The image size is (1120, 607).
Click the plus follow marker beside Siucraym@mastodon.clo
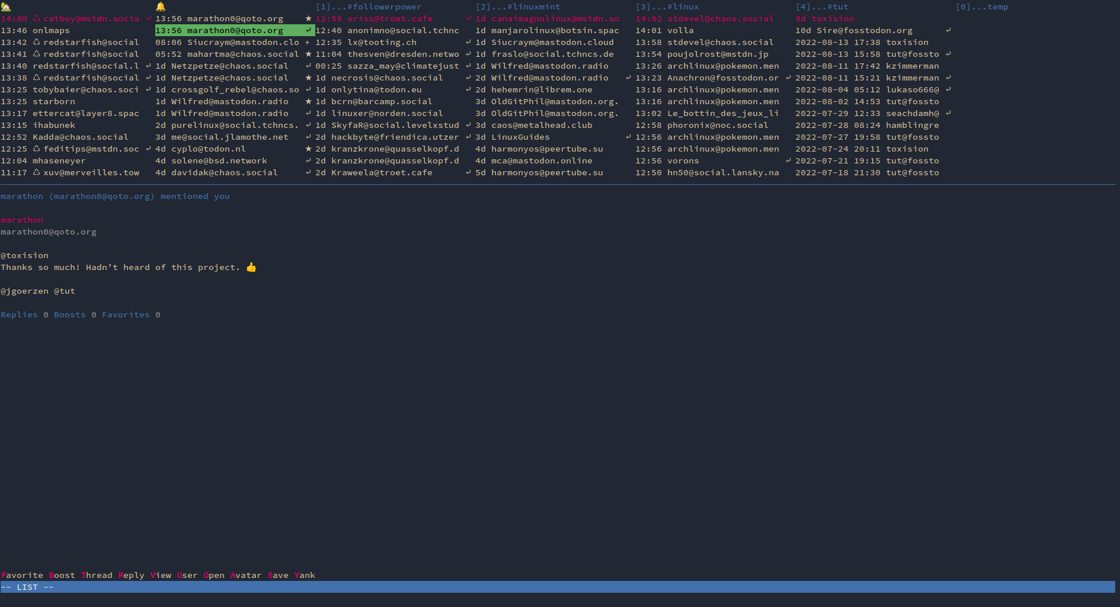[x=308, y=42]
